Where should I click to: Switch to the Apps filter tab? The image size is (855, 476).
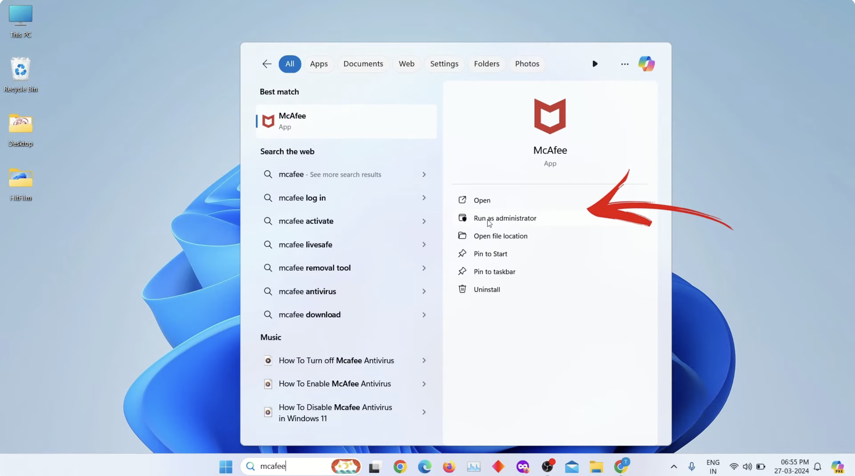coord(319,64)
